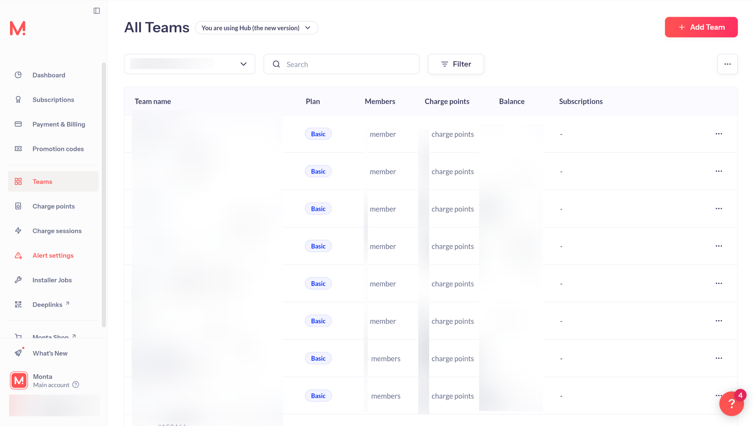Click the help question mark bubble
Image resolution: width=754 pixels, height=426 pixels.
pyautogui.click(x=731, y=403)
